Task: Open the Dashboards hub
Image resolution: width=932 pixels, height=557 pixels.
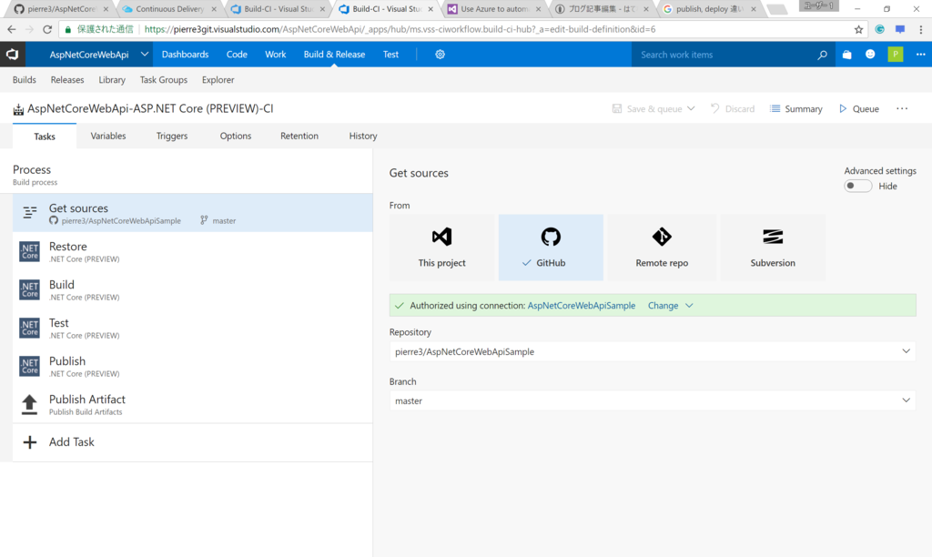Action: [185, 54]
